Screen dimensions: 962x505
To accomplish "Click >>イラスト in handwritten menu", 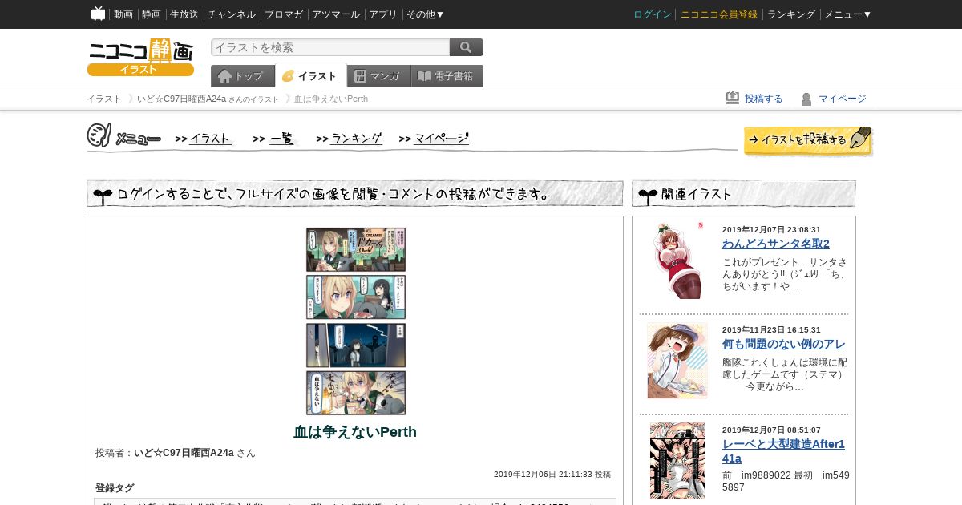I will click(x=204, y=139).
